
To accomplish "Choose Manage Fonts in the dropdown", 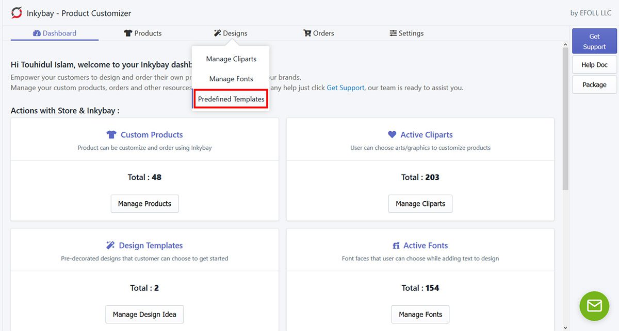I will point(231,79).
